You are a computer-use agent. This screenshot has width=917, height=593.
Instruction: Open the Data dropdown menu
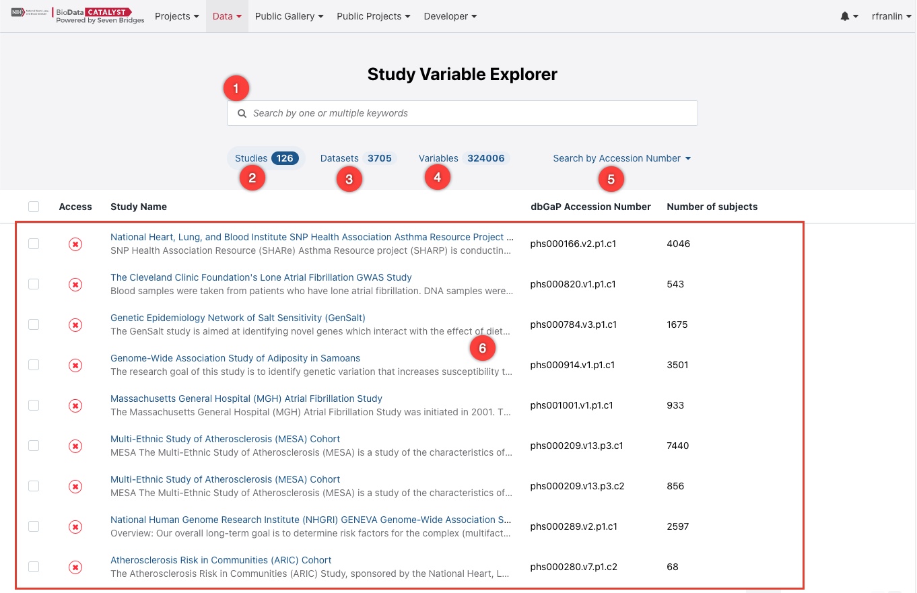click(x=227, y=16)
